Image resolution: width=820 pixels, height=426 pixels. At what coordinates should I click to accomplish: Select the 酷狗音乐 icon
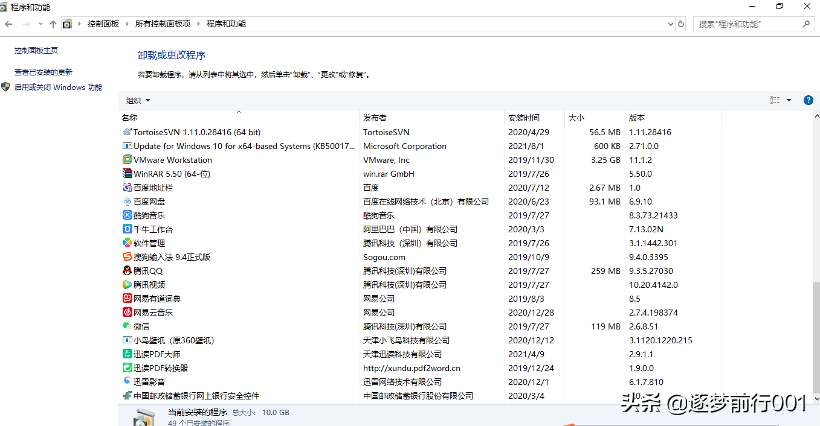(x=127, y=215)
